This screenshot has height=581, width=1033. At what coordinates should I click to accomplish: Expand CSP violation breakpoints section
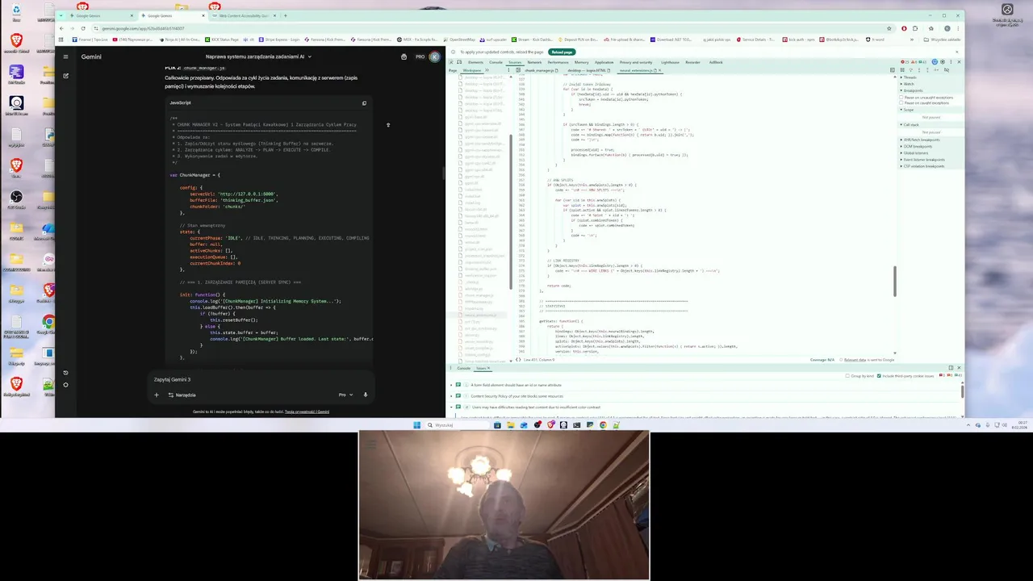point(923,166)
